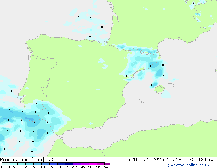Image resolution: width=217 pixels, height=168 pixels.
Task: Click the date "Su 16-03-2025"
Action: tap(144, 160)
